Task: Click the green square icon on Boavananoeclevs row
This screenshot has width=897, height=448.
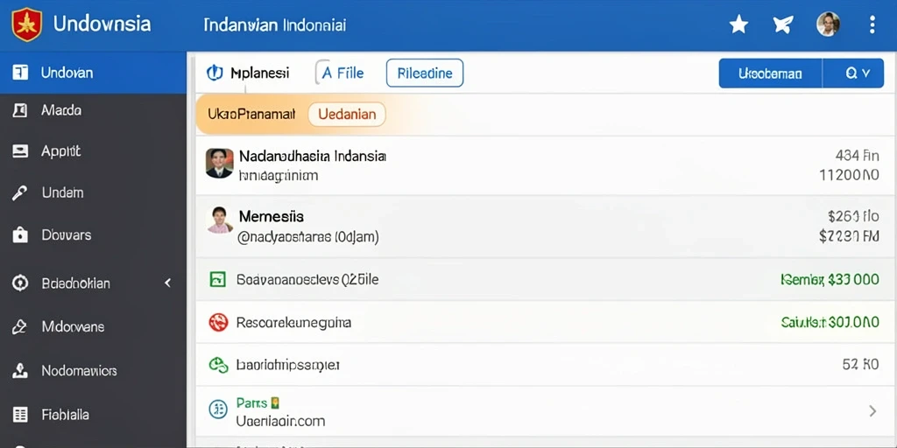Action: click(x=217, y=279)
